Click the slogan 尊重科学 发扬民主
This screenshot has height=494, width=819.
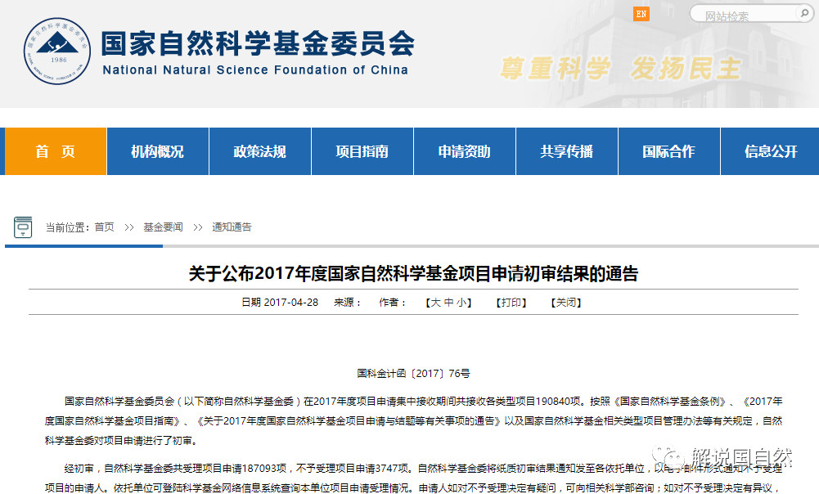pyautogui.click(x=620, y=69)
